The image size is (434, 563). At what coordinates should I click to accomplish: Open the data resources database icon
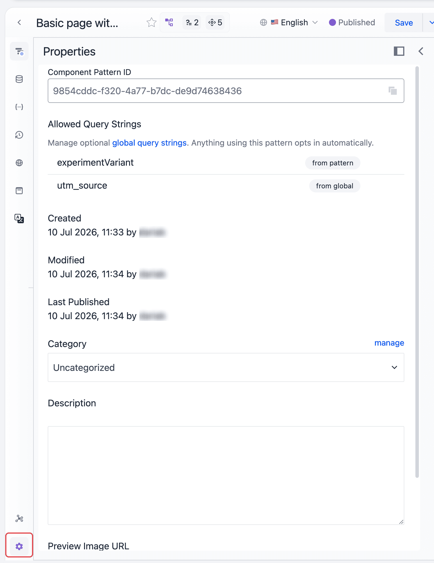click(19, 79)
